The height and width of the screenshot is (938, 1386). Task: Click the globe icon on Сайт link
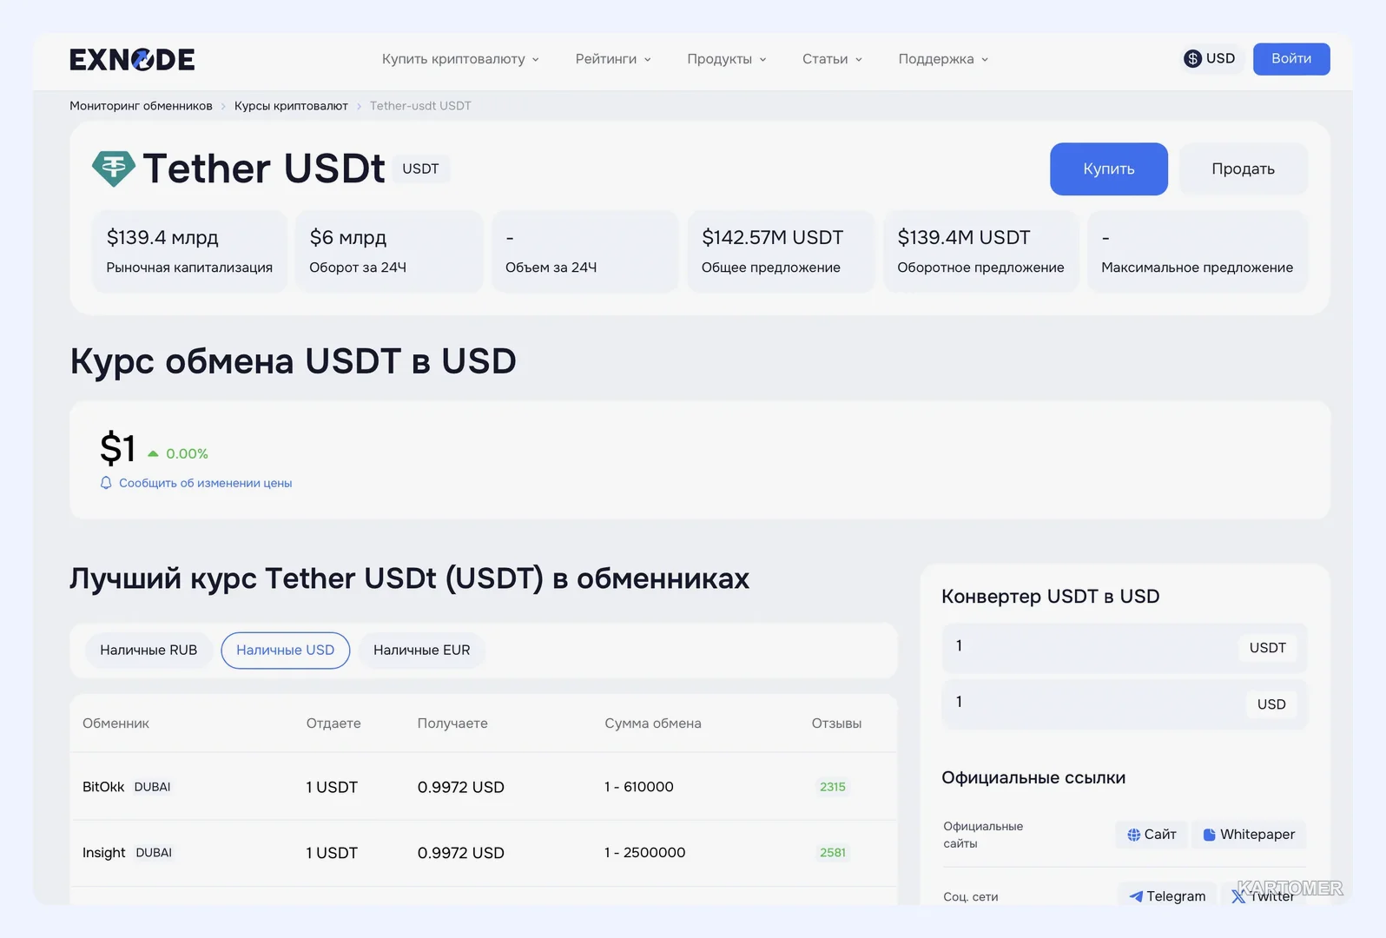click(1133, 835)
